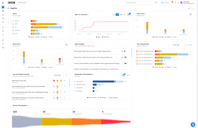Viewport: 198px width, 128px height.
Task: Click the Major Insights panel scrollbar
Action: pyautogui.click(x=132, y=53)
